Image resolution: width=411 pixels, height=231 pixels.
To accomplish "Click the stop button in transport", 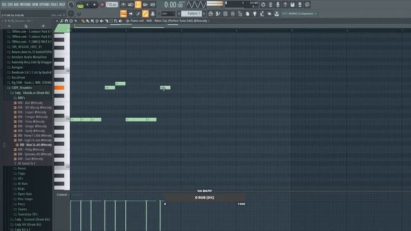I will 94,4.
